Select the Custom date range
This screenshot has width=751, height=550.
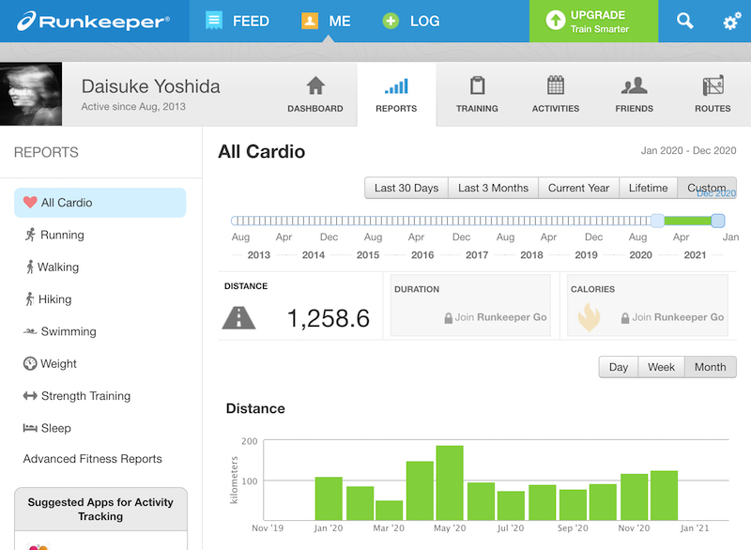707,188
